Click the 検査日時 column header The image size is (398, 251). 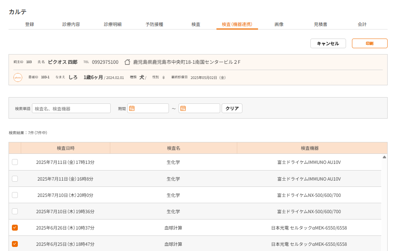[x=65, y=148]
